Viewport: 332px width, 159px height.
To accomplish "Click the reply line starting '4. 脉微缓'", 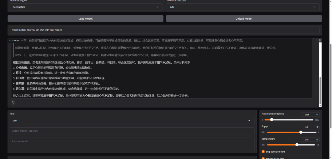I will pos(57,83).
